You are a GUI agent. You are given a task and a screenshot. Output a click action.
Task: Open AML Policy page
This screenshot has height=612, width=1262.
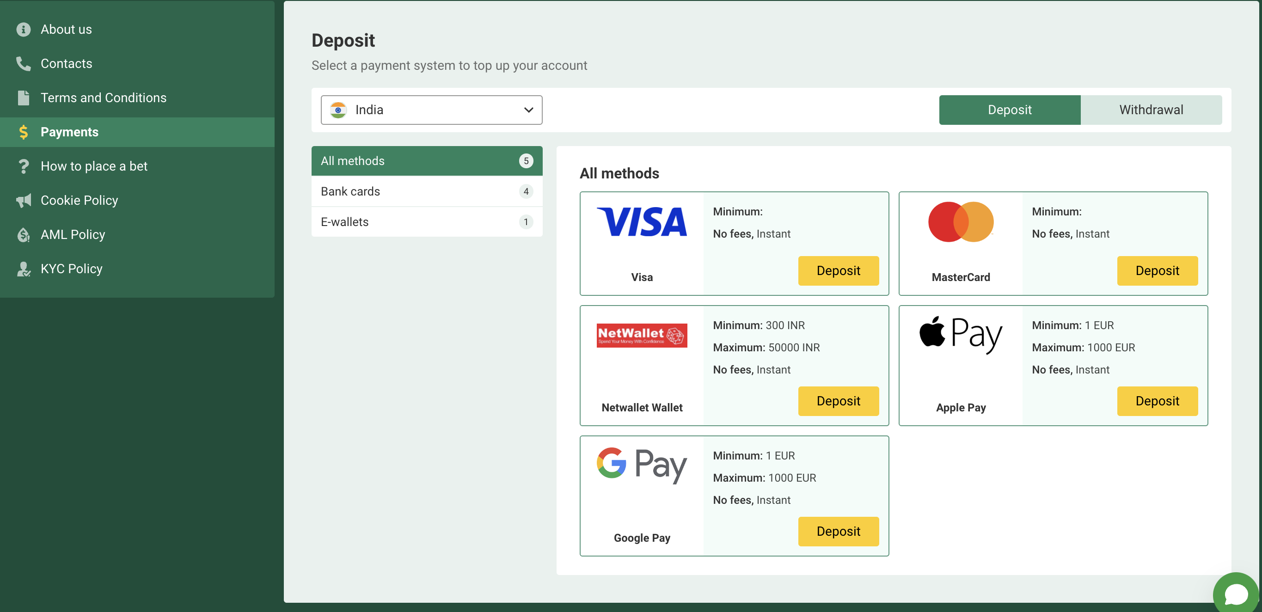point(137,235)
